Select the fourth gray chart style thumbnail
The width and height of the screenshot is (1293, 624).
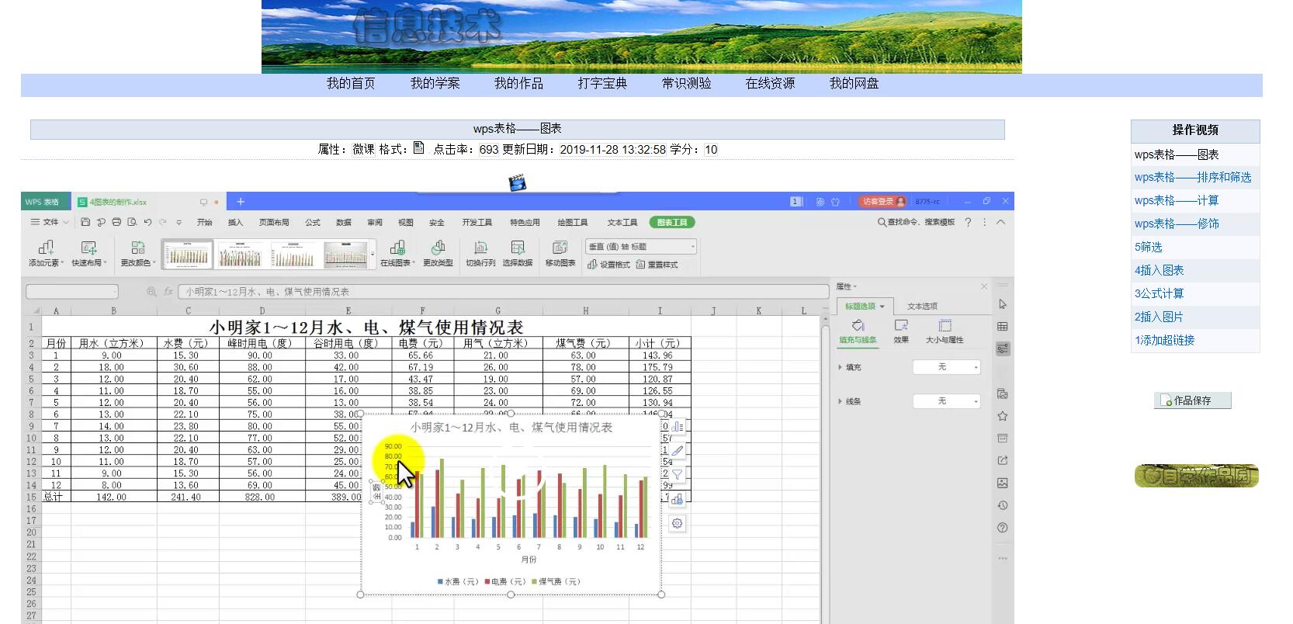coord(345,255)
